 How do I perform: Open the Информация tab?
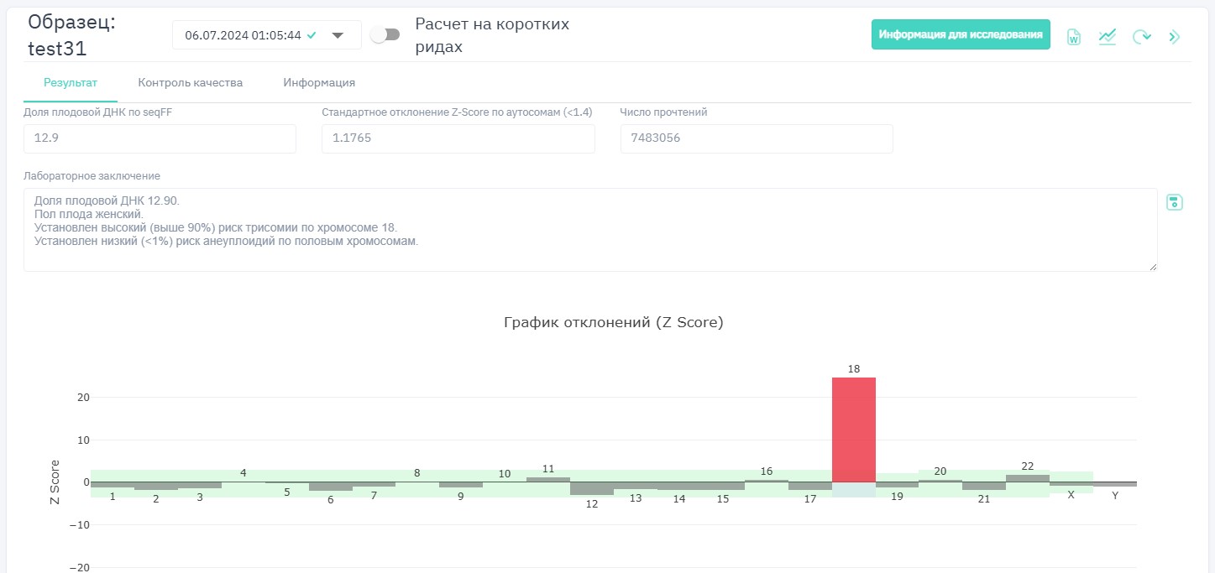[319, 83]
